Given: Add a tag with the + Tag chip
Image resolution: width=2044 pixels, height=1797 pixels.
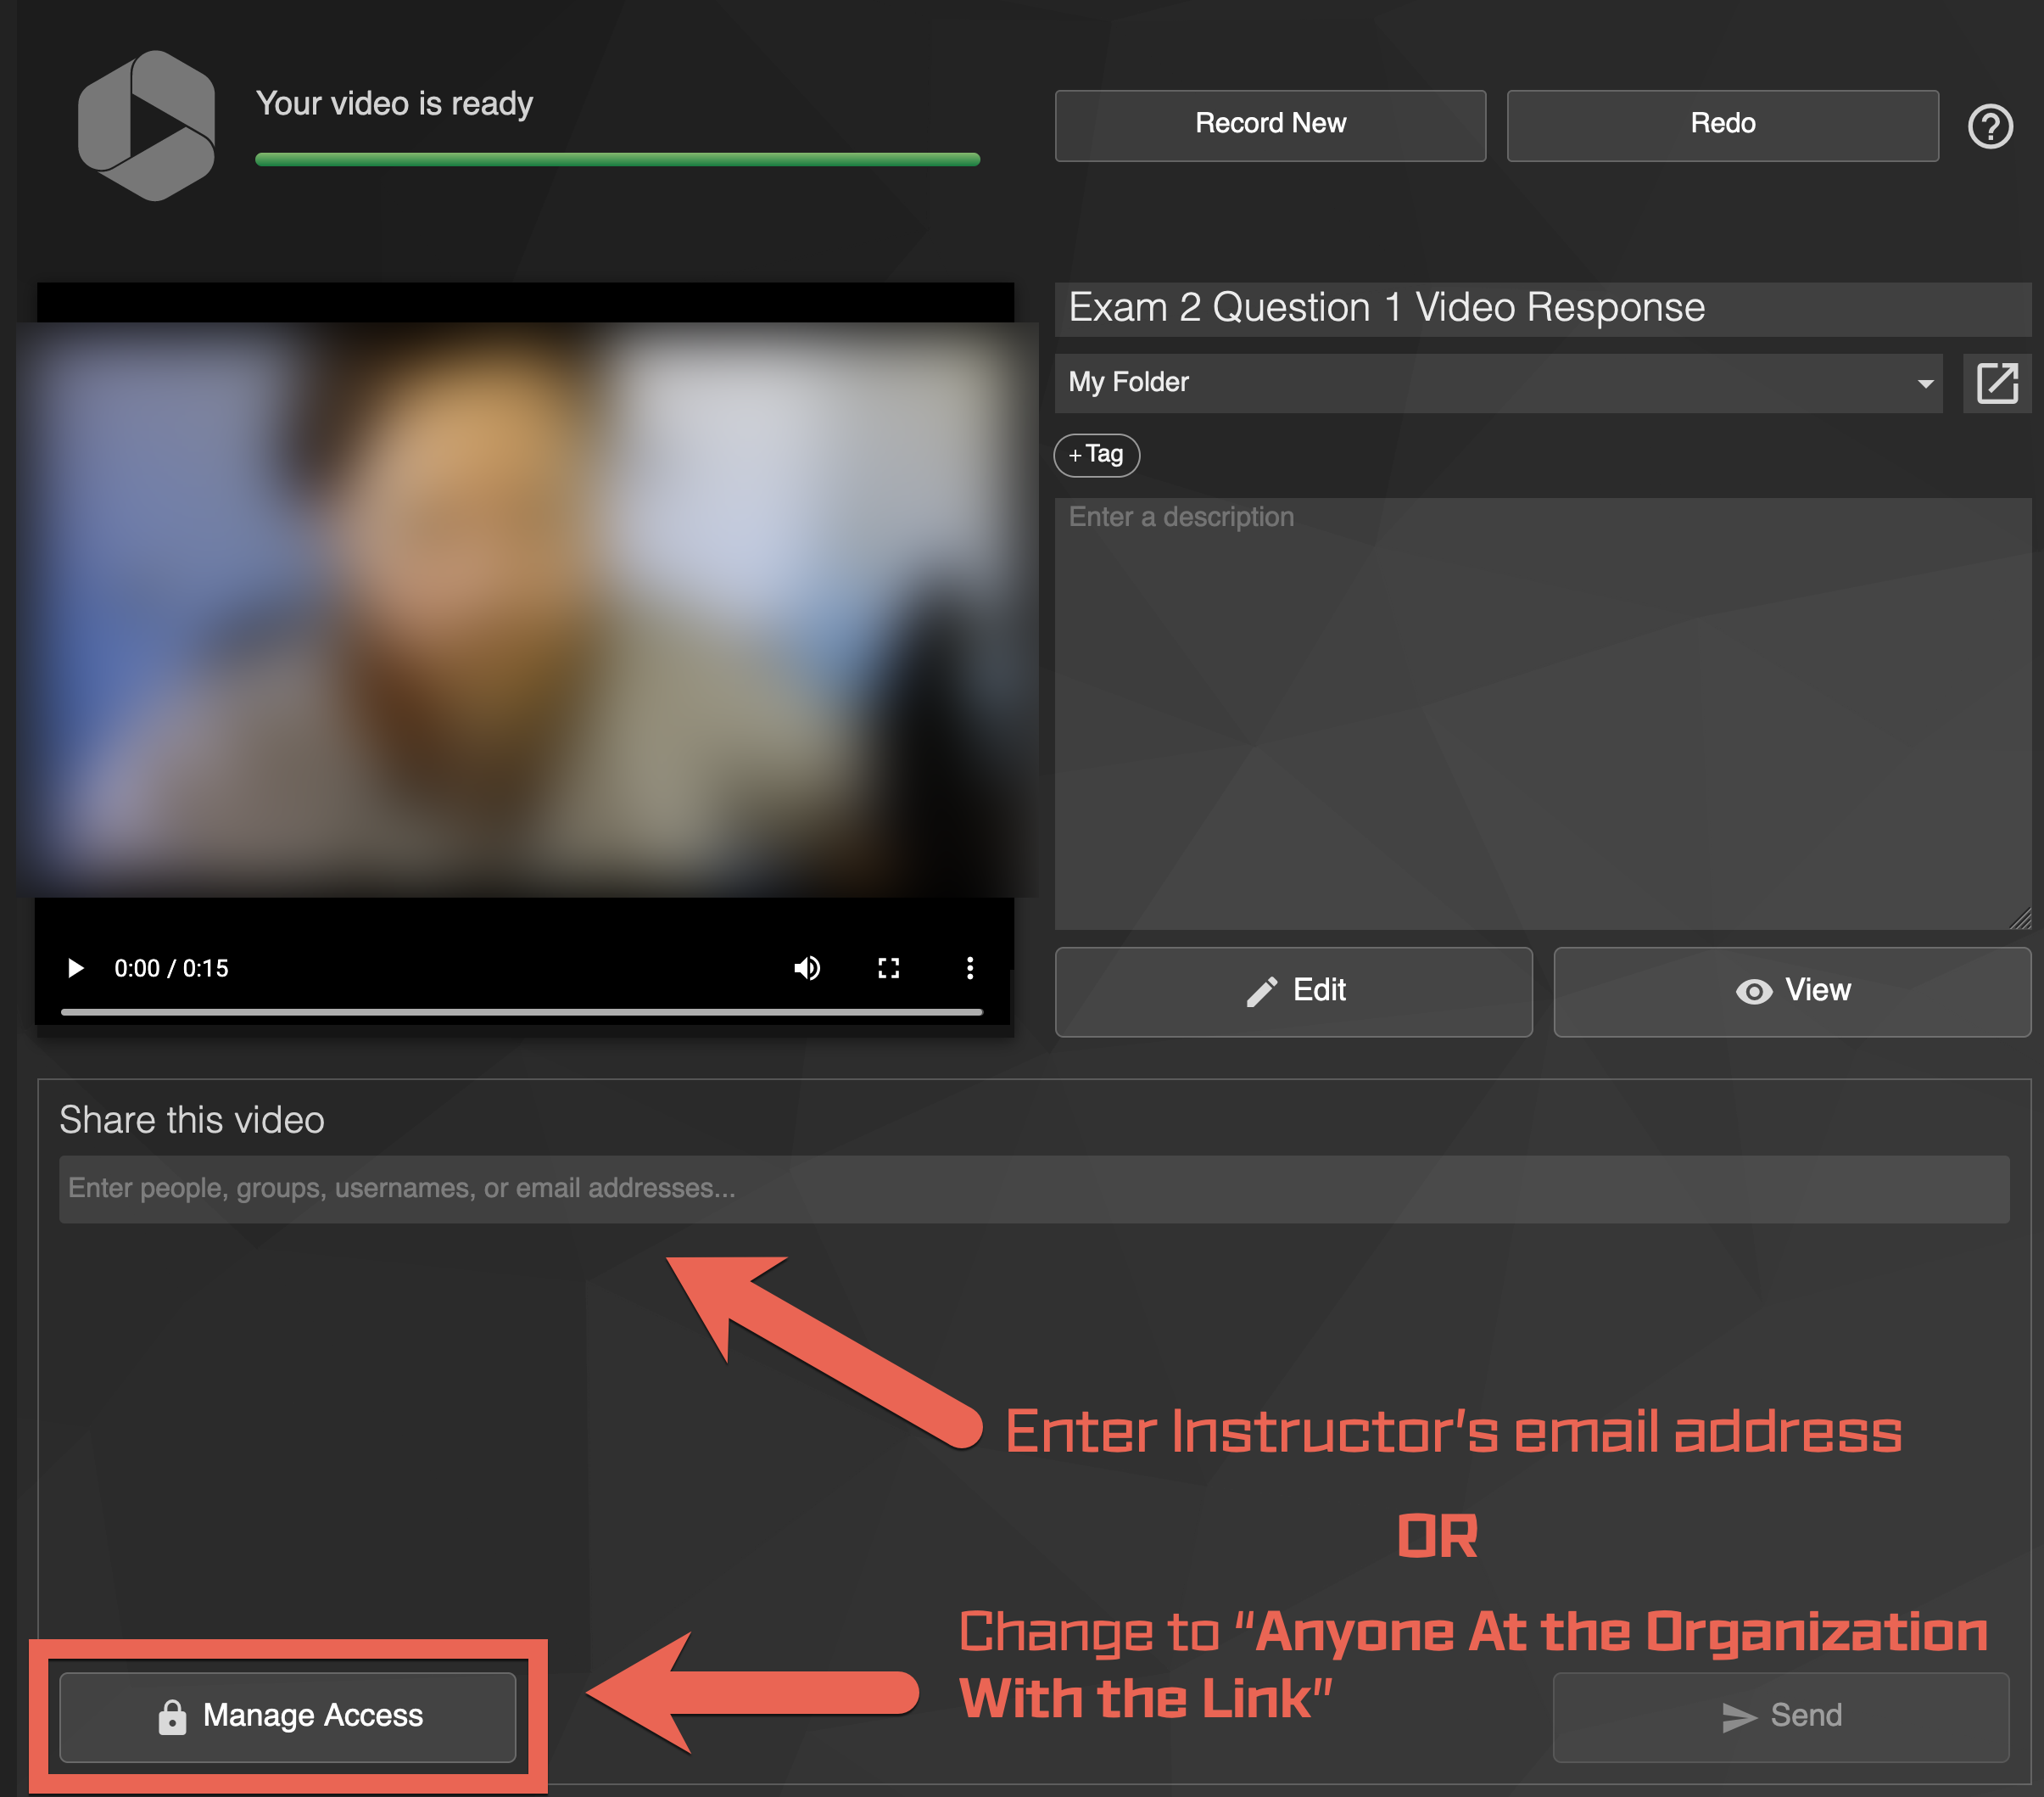Looking at the screenshot, I should (x=1096, y=454).
